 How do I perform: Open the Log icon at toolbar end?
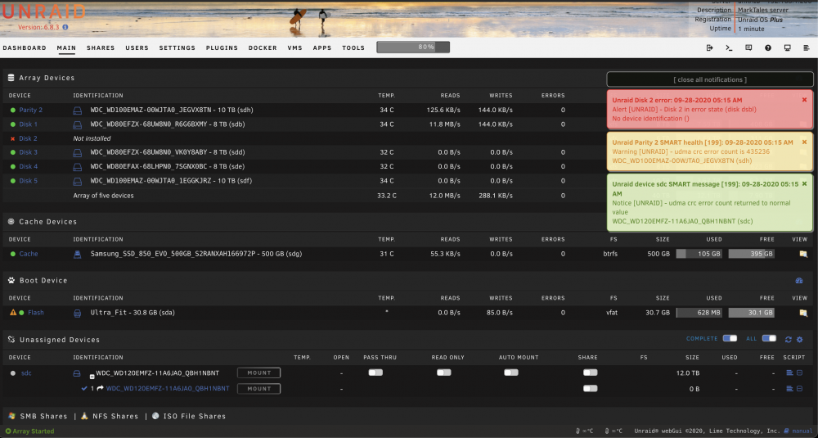pyautogui.click(x=807, y=47)
